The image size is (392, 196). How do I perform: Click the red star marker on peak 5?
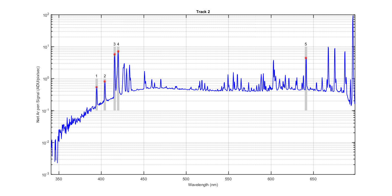[x=306, y=58]
